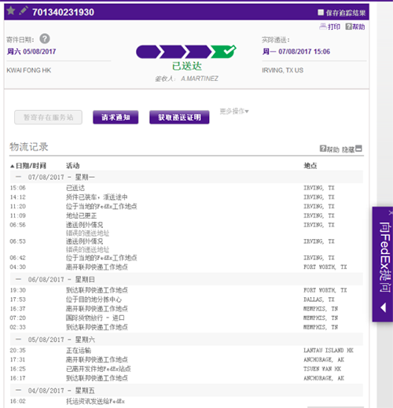Click question mark icon beside 寄件日期
This screenshot has height=408, width=393.
point(45,39)
